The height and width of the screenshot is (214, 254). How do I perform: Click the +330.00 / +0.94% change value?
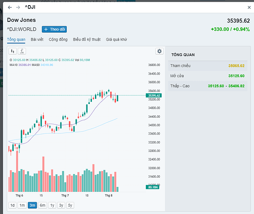click(x=230, y=29)
